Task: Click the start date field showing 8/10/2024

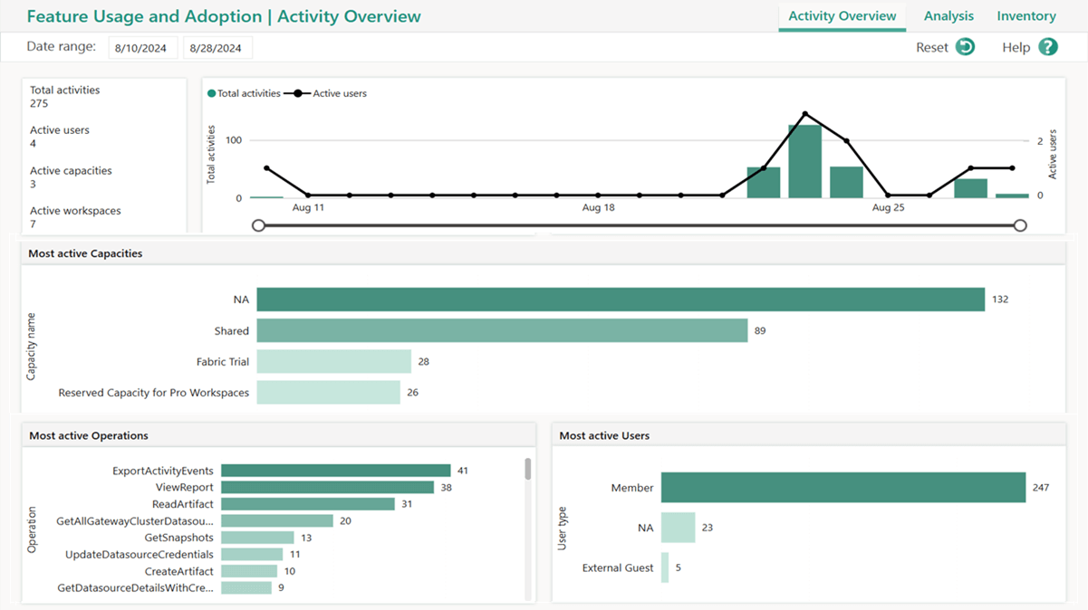Action: (142, 46)
